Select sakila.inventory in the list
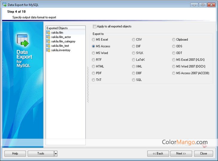Screen dimensions: 218x161 [65, 50]
